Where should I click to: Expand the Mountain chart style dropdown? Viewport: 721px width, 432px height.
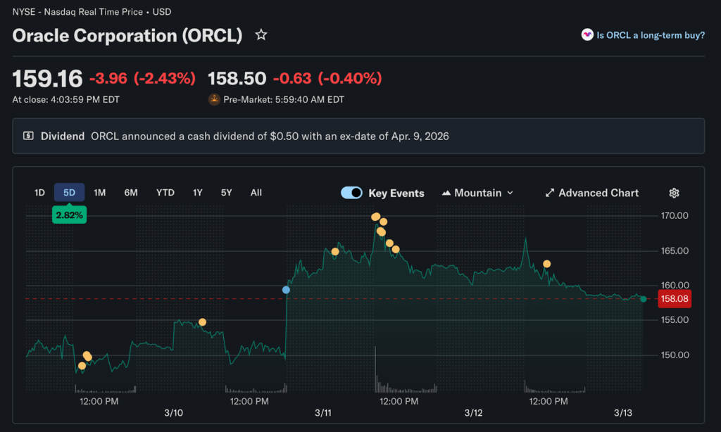tap(510, 193)
